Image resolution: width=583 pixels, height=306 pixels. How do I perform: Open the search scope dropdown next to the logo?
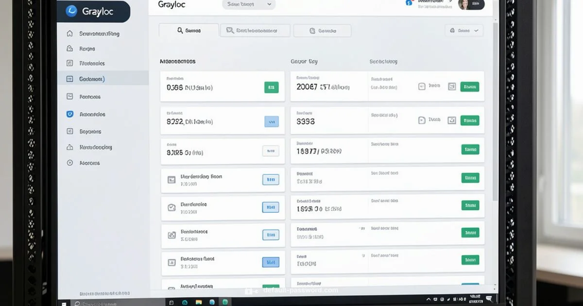pyautogui.click(x=248, y=4)
